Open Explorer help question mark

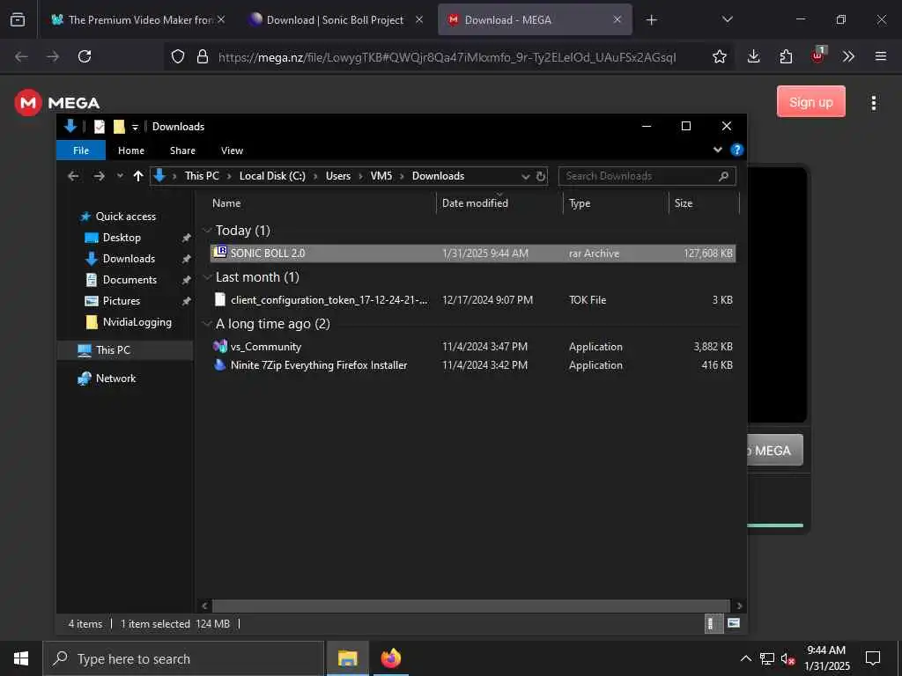click(736, 150)
